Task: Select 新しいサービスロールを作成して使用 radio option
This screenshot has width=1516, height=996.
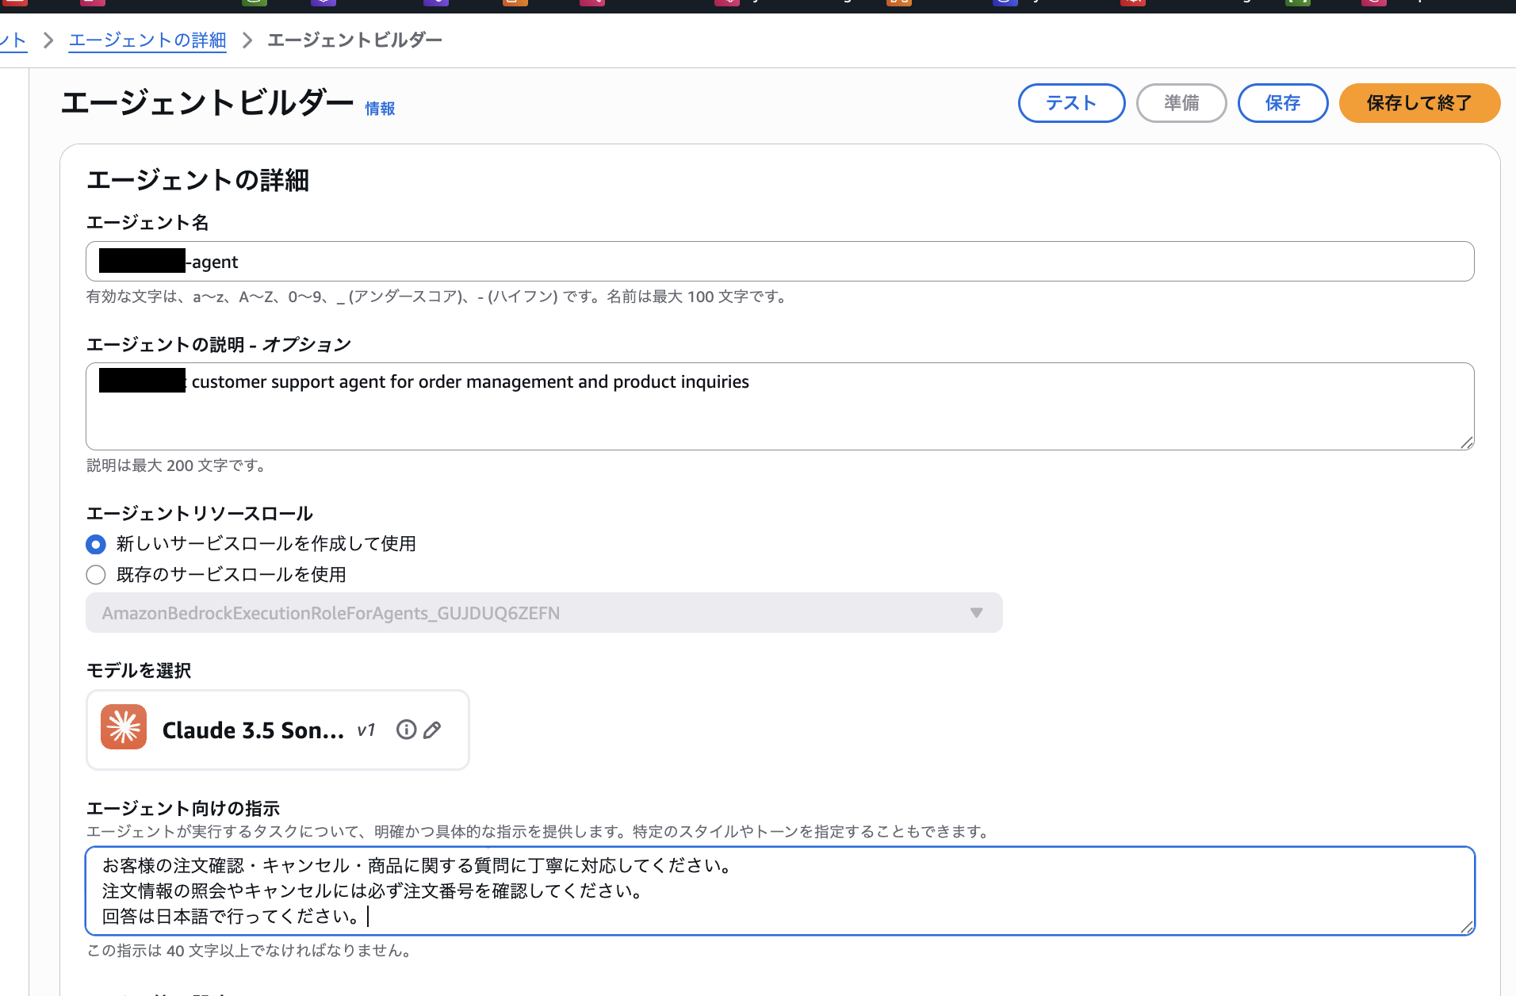Action: point(96,544)
